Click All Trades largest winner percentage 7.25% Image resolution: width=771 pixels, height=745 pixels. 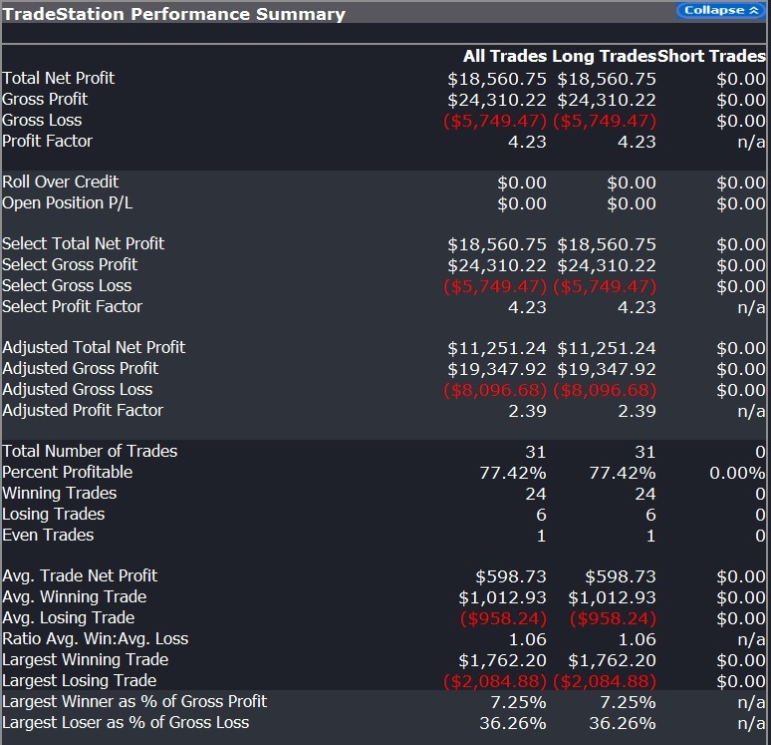pos(519,703)
